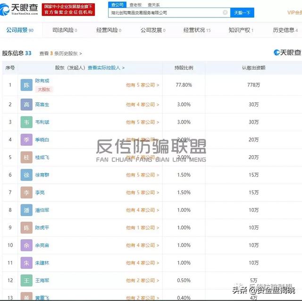Expand 他有4家公司 for 潘伯军
This screenshot has height=301, width=302.
(143, 210)
